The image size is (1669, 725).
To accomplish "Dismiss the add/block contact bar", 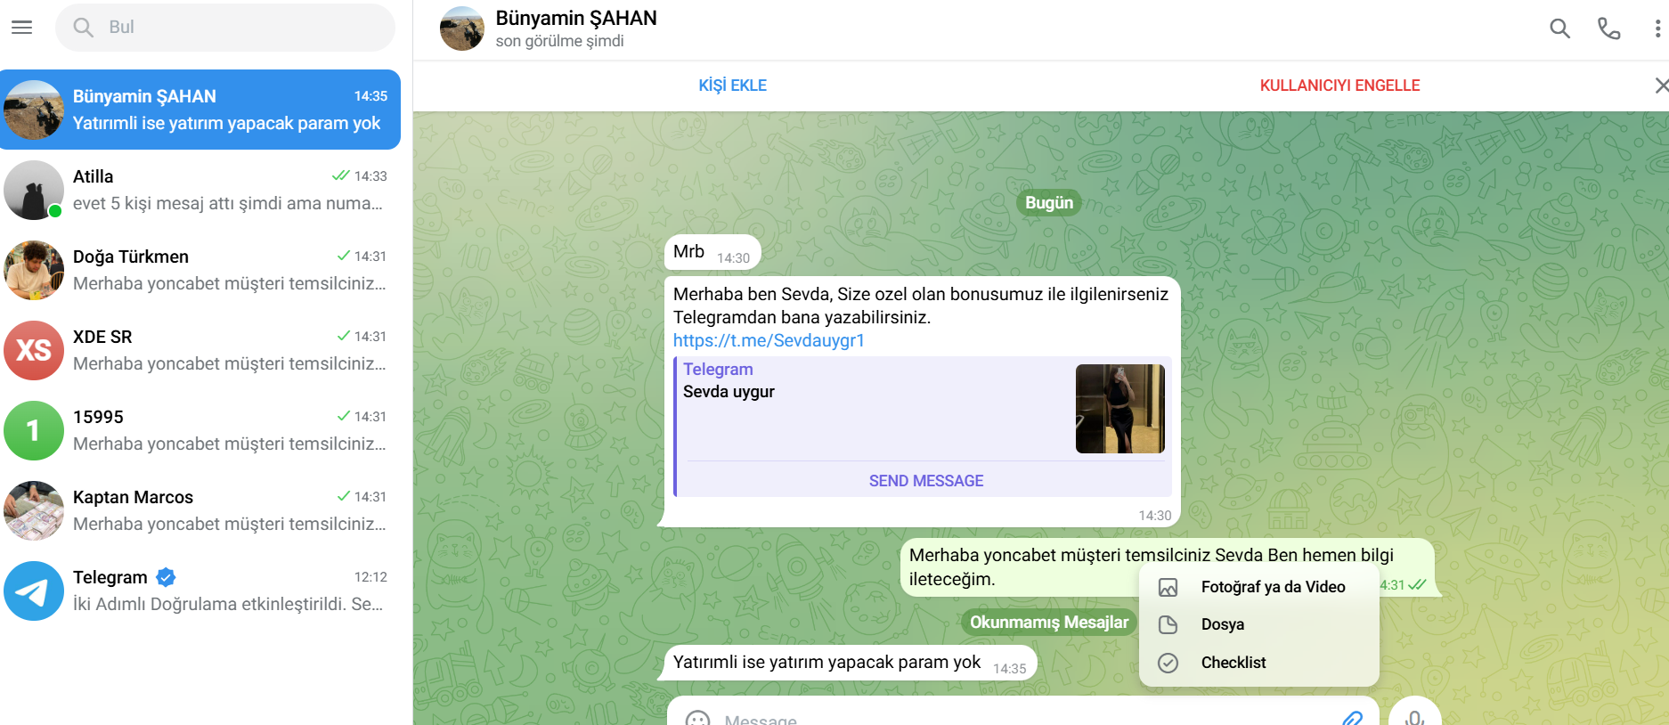I will tap(1661, 86).
